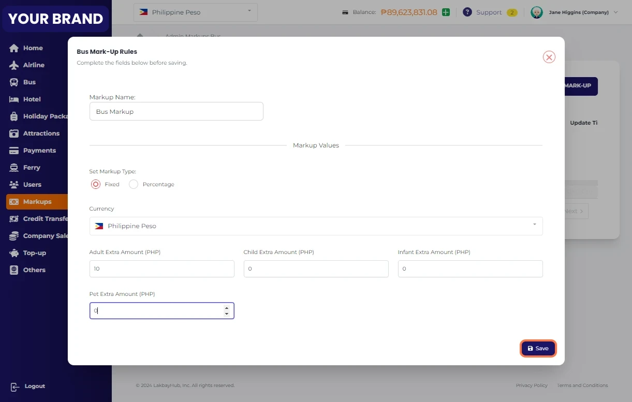Viewport: 632px width, 402px height.
Task: Select the Percentage markup type
Action: click(134, 184)
